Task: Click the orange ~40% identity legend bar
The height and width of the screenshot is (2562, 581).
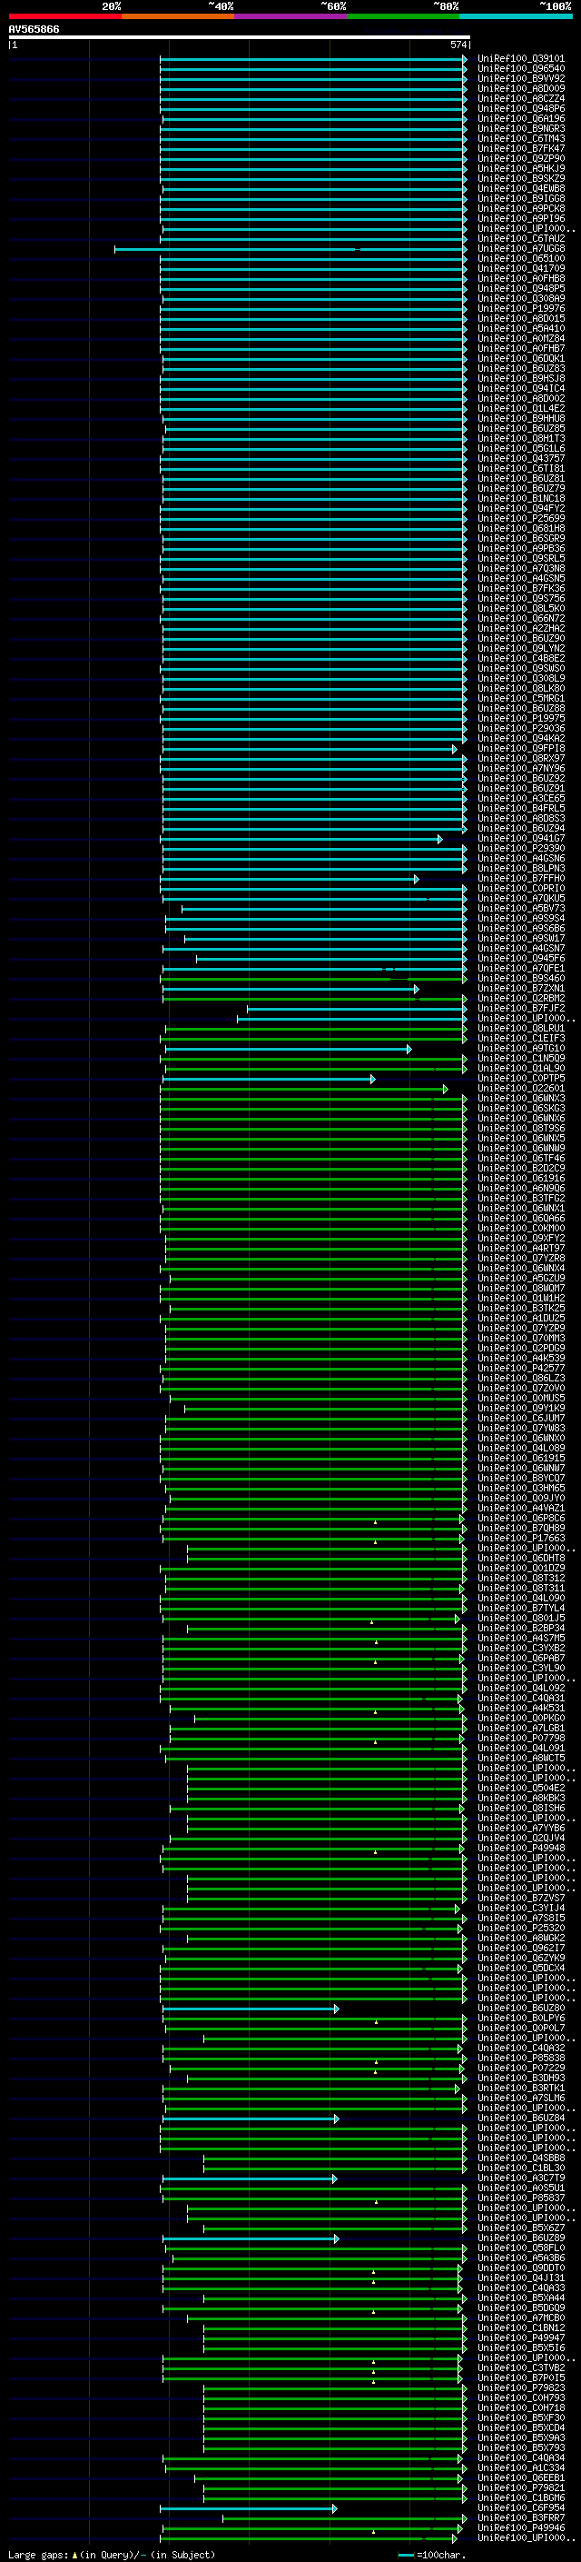Action: (178, 16)
